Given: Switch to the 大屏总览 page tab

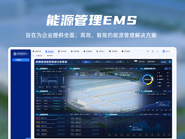Looking at the screenshot, I should (x=39, y=56).
